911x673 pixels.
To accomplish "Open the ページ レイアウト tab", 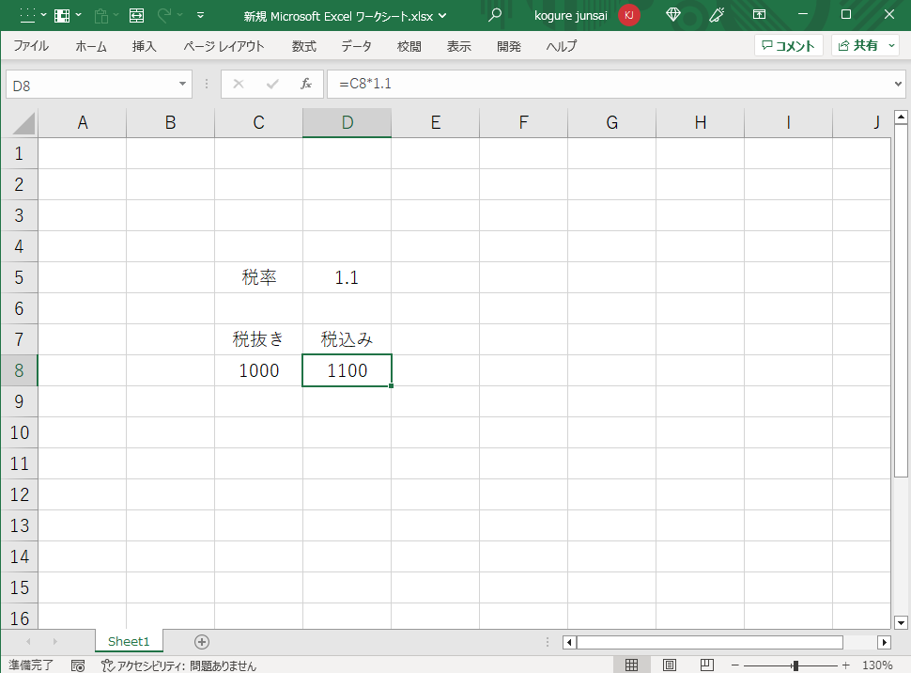I will (224, 46).
